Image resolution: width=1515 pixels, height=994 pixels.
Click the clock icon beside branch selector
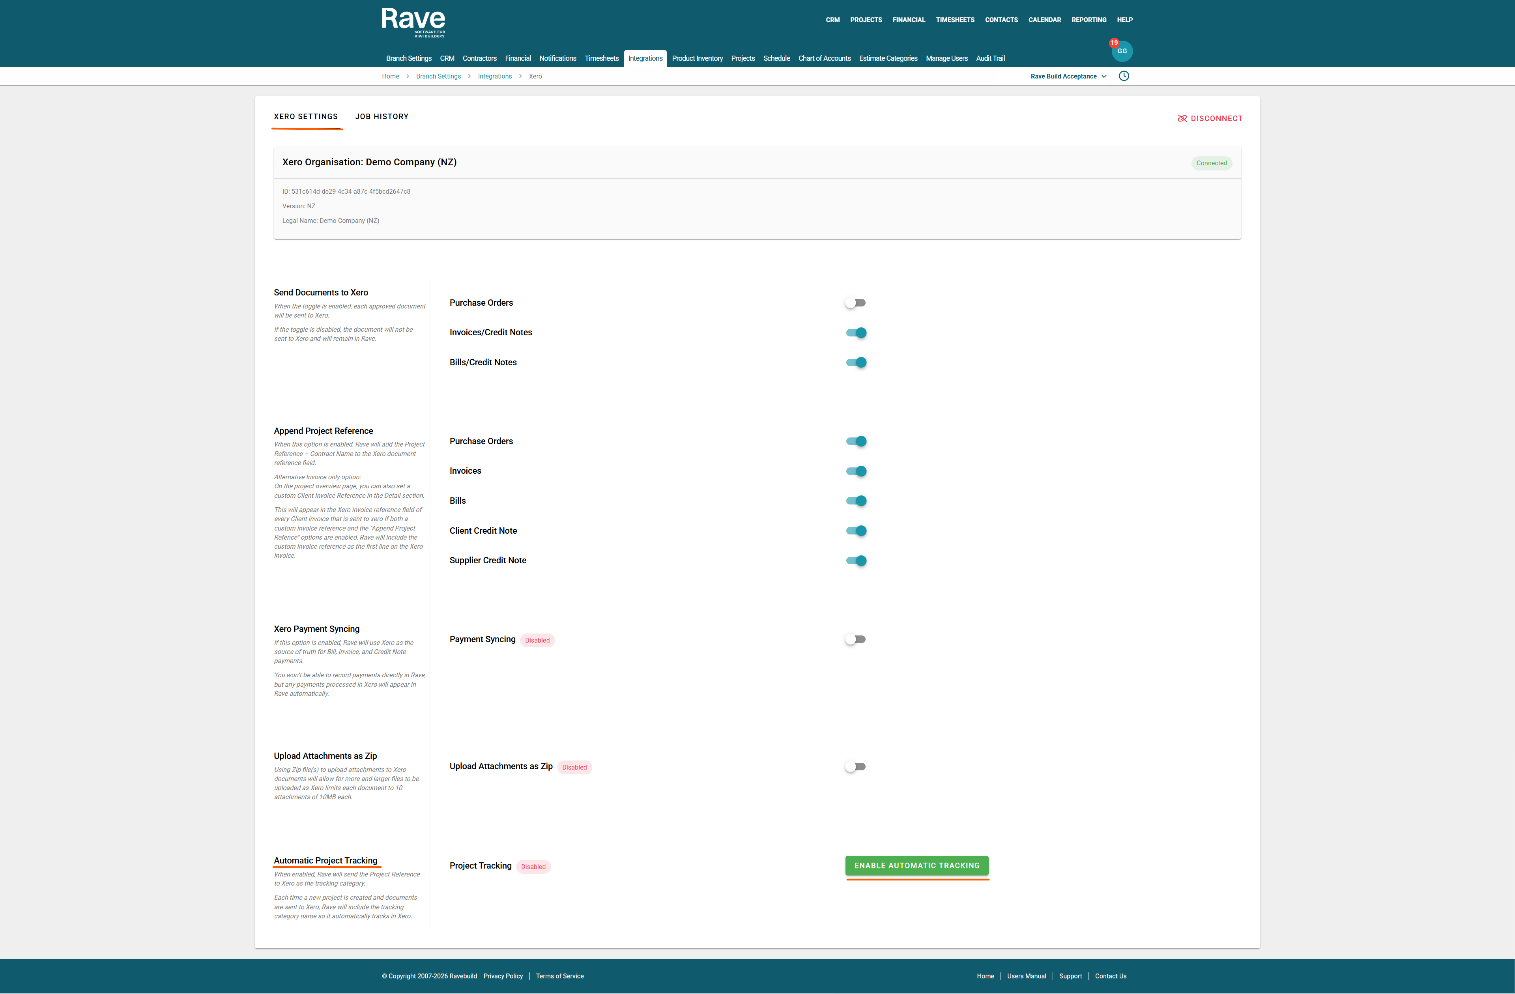[x=1124, y=77]
